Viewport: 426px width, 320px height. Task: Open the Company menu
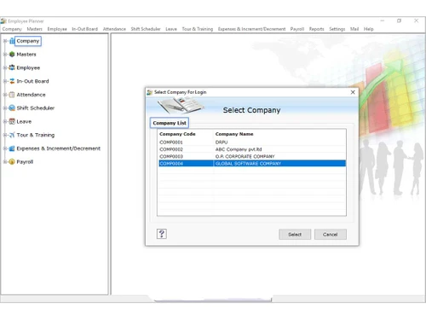12,29
